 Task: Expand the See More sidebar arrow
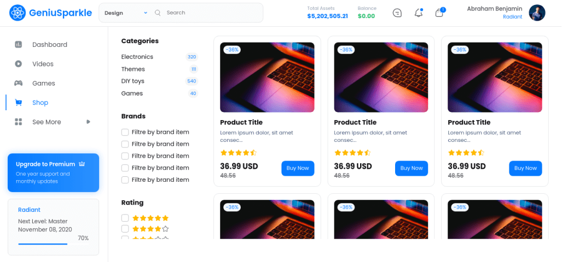88,122
